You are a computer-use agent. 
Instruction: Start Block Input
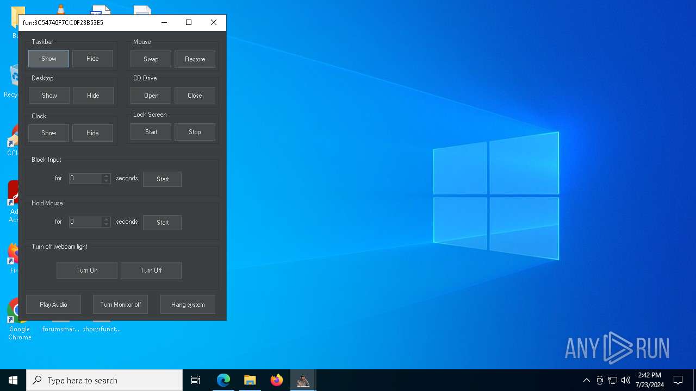[163, 179]
